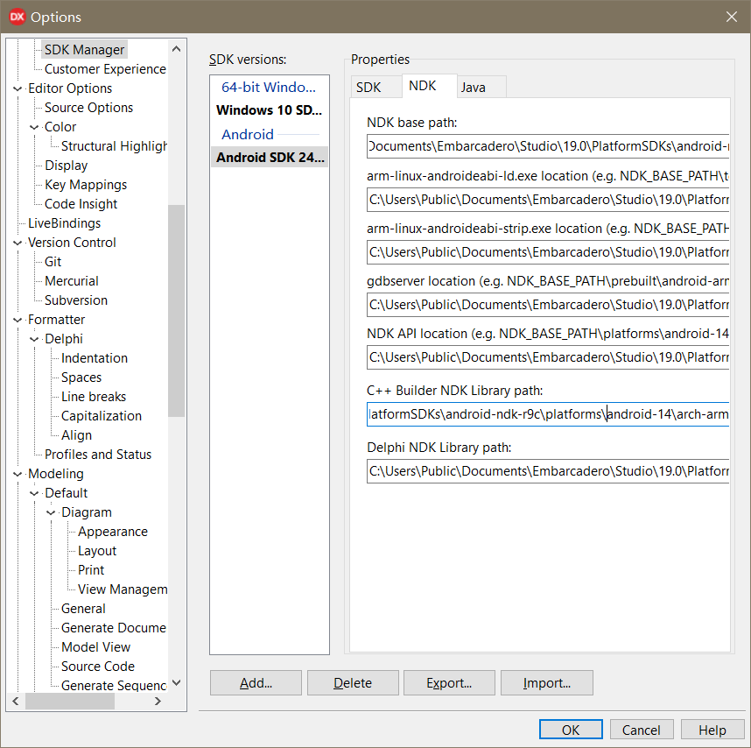This screenshot has height=748, width=751.
Task: Open Source Options page
Action: point(88,108)
